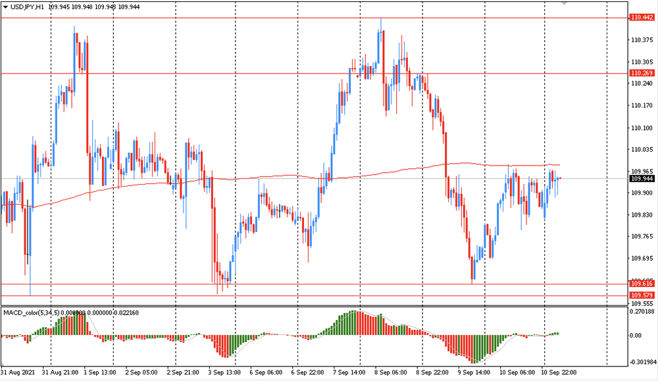Click the 109.830 price scale value
This screenshot has height=381, width=658.
(x=642, y=215)
